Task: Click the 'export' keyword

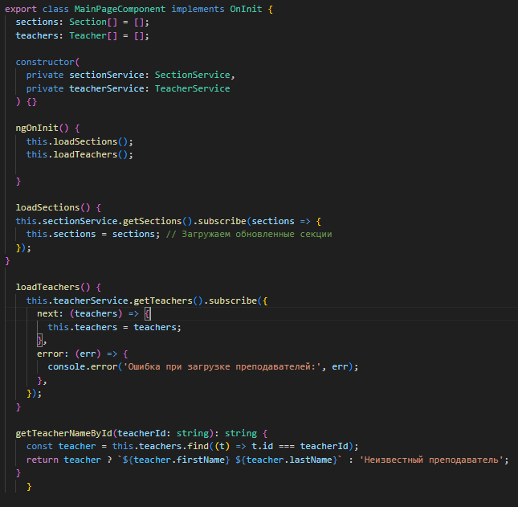Action: point(21,10)
